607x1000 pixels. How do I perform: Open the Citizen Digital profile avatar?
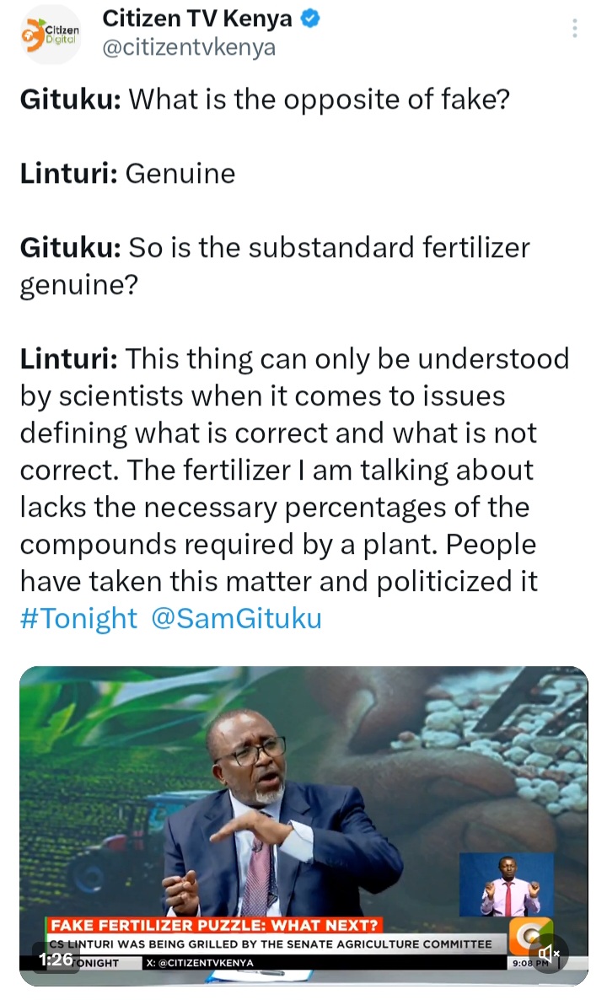tap(51, 35)
